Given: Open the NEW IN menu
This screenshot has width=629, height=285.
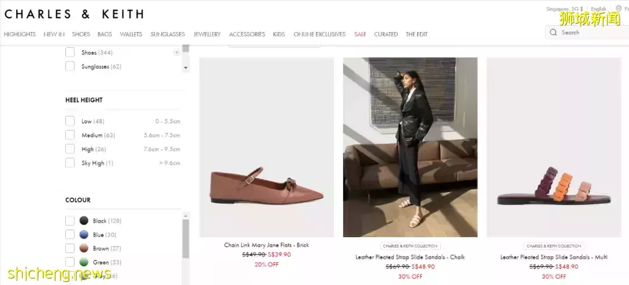Looking at the screenshot, I should click(54, 34).
